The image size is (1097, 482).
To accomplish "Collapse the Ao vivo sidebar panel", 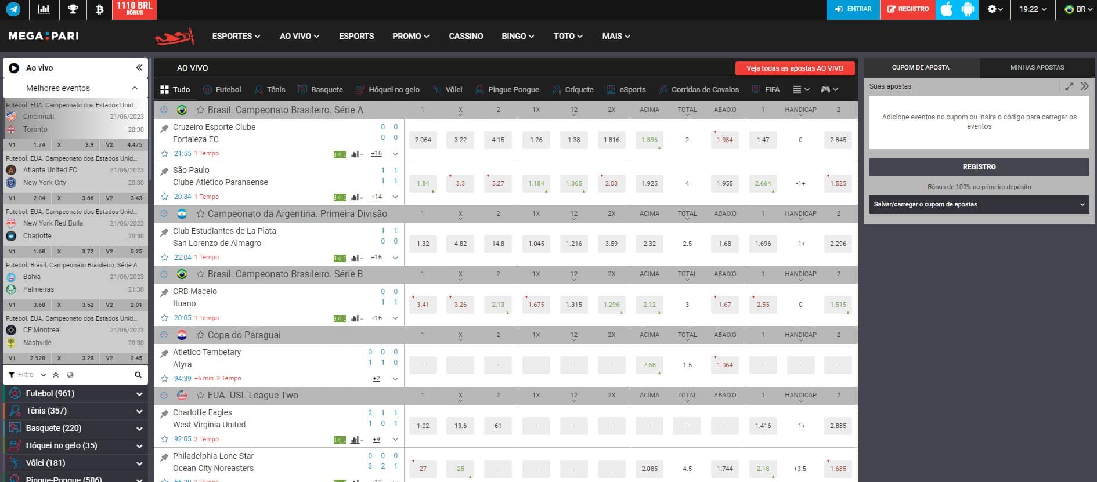I will coord(139,68).
